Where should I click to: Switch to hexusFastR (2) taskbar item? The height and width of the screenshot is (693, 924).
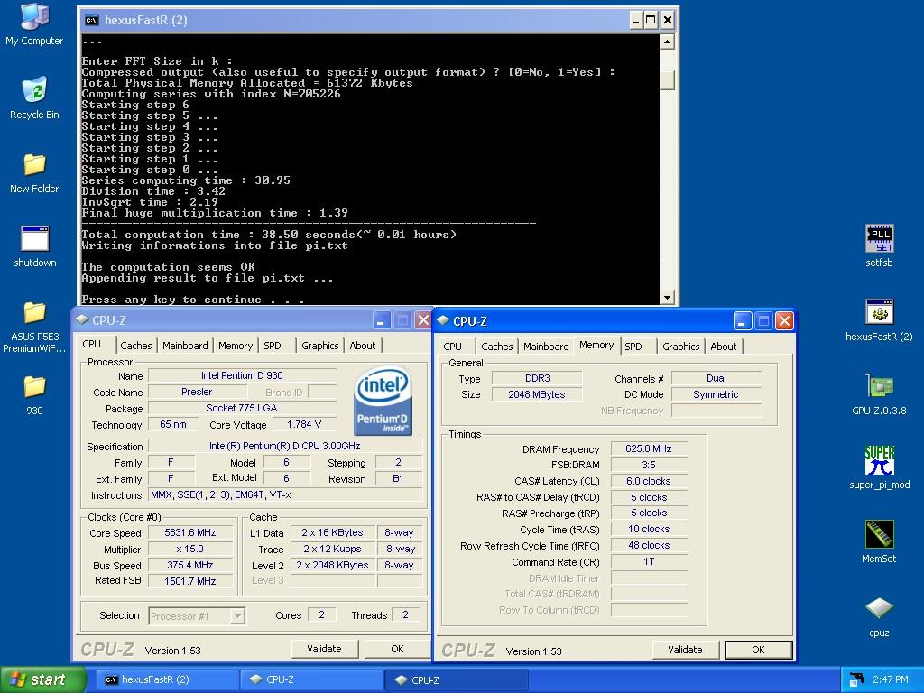click(167, 679)
